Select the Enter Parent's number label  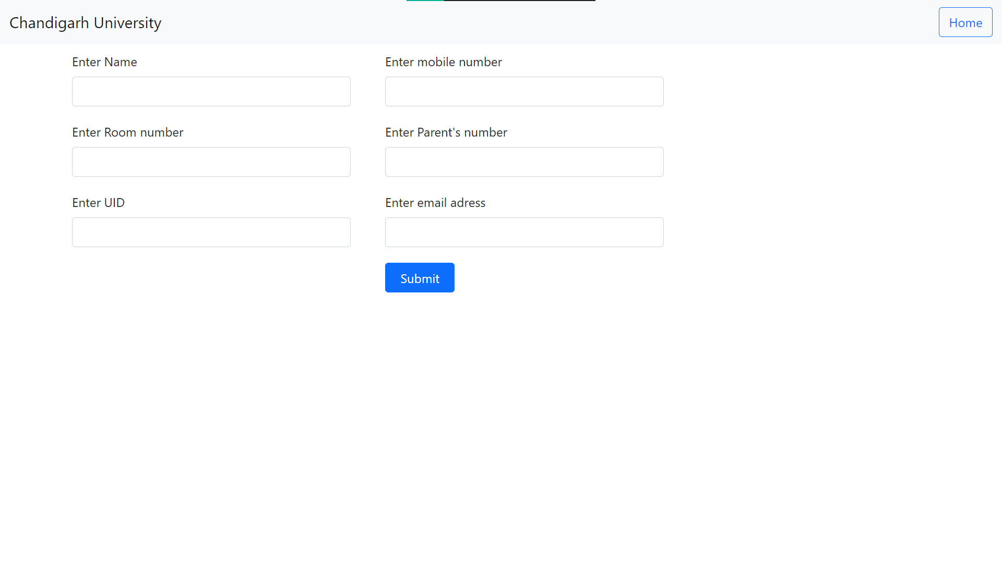[446, 132]
